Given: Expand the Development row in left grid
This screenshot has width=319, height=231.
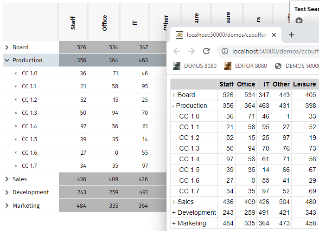Looking at the screenshot, I should pos(7,192).
